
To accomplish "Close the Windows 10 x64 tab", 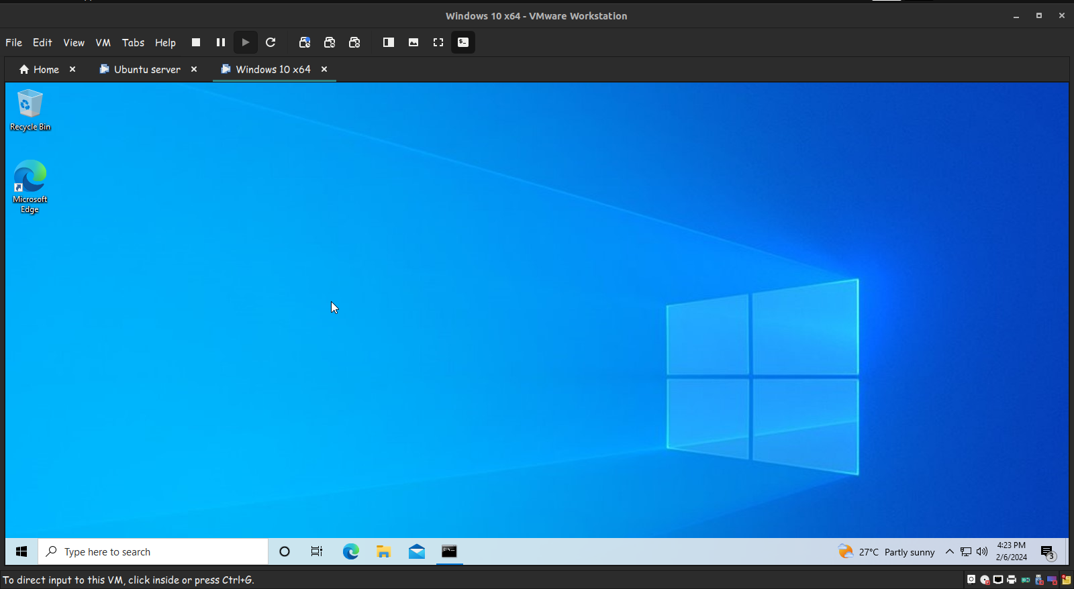I will (x=324, y=69).
